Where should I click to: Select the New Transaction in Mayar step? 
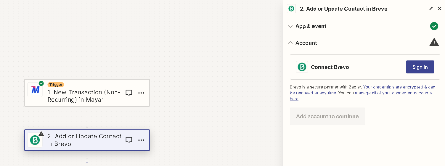coord(87,93)
